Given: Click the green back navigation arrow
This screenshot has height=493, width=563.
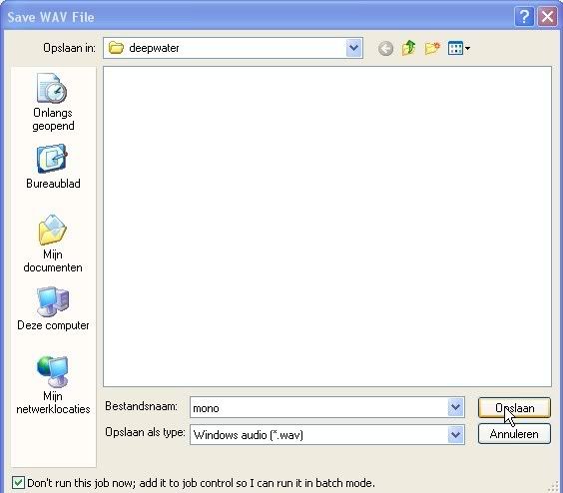Looking at the screenshot, I should [385, 48].
